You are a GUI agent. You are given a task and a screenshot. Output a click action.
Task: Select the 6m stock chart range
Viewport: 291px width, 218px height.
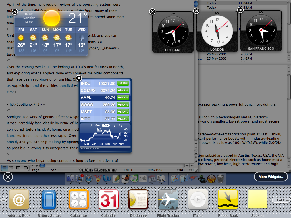(106, 125)
